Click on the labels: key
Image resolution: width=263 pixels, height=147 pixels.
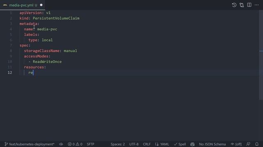click(32, 34)
